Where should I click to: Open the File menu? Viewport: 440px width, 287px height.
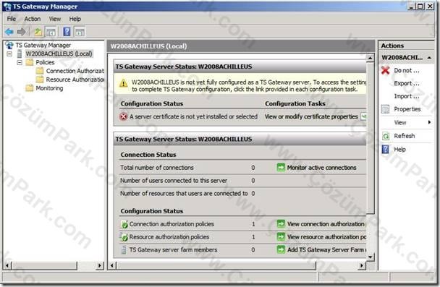[12, 19]
